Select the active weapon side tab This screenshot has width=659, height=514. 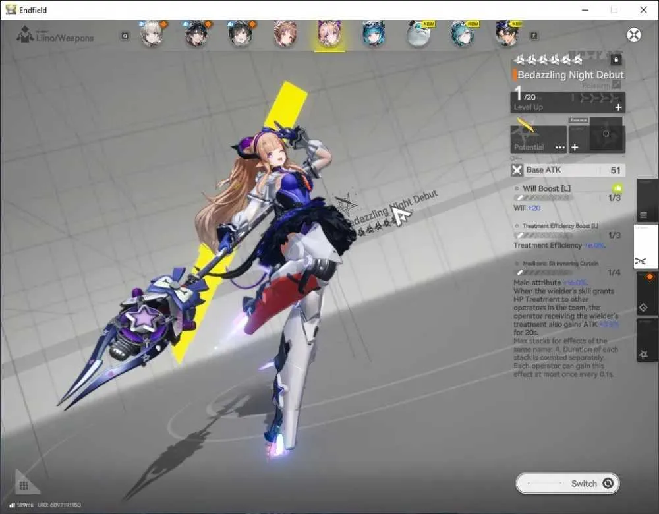coord(646,246)
